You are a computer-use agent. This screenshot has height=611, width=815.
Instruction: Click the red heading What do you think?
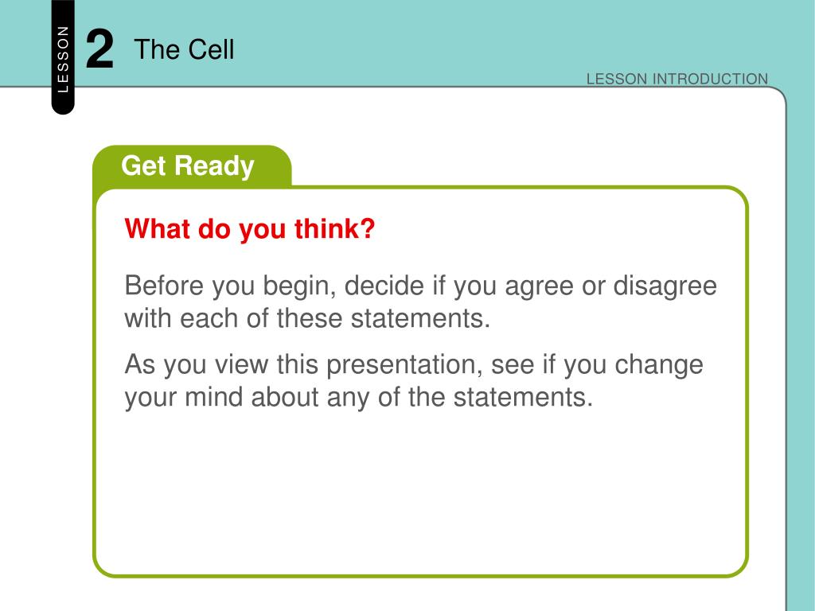coord(249,228)
